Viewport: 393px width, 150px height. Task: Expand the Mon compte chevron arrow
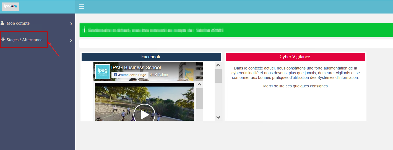71,24
